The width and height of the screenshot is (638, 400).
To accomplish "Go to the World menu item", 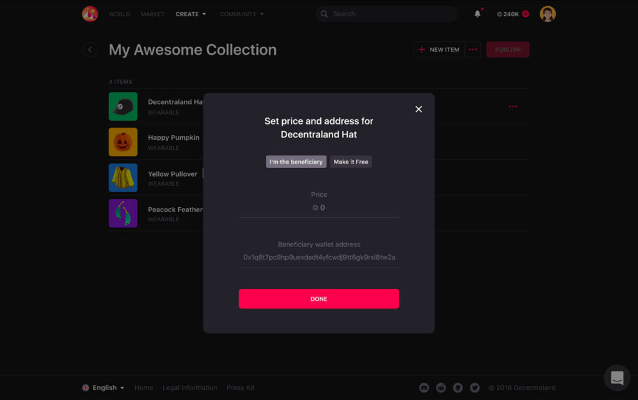I will click(120, 14).
